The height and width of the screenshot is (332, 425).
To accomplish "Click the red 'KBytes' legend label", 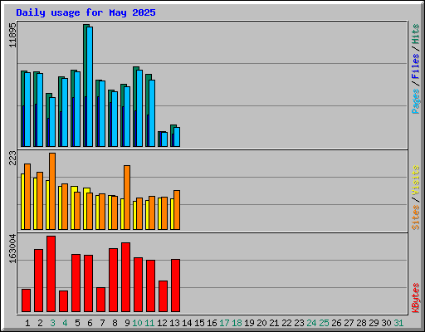I will tap(416, 298).
